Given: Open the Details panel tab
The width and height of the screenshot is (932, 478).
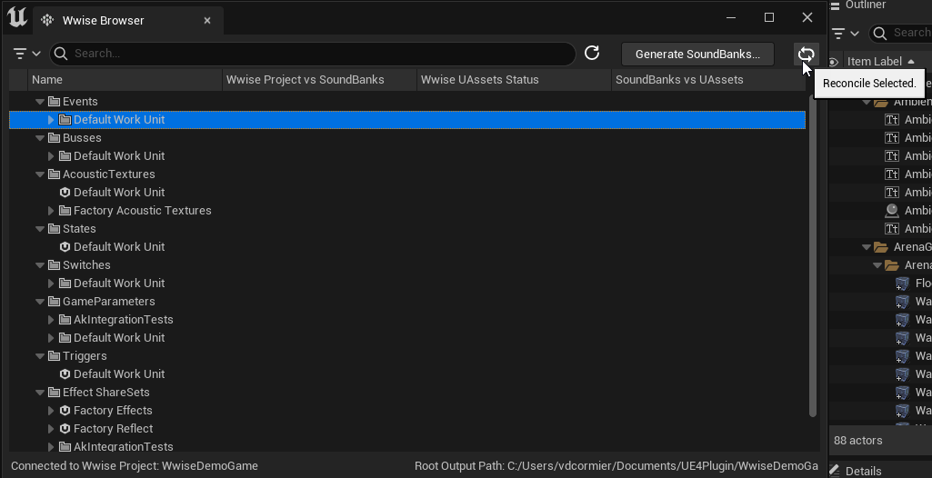Looking at the screenshot, I should coord(864,471).
